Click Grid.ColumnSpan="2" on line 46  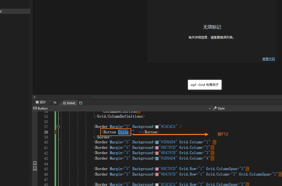(x=259, y=174)
